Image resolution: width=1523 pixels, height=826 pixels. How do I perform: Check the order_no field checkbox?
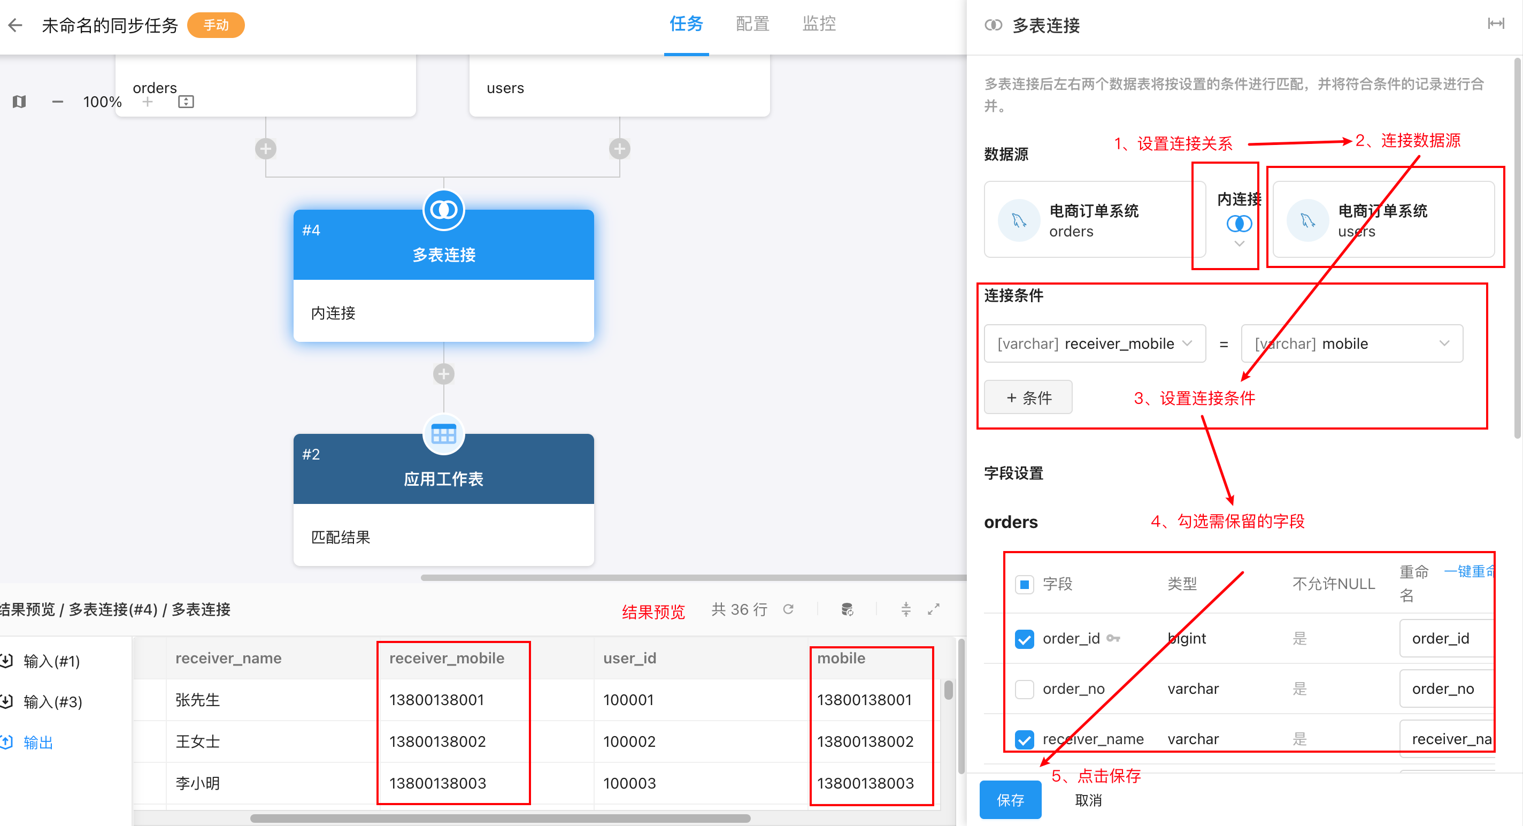tap(1024, 689)
